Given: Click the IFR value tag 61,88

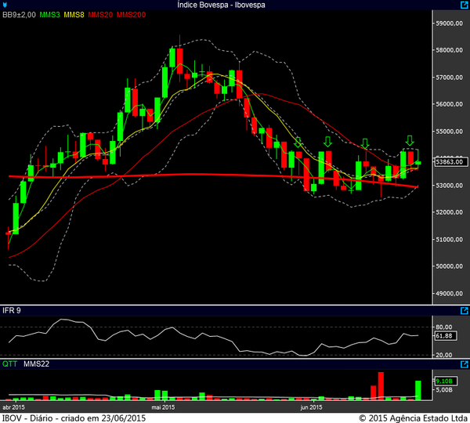Looking at the screenshot, I should (x=444, y=335).
